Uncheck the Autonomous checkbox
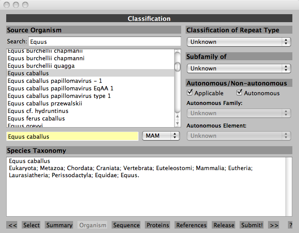The width and height of the screenshot is (299, 233). (x=240, y=93)
